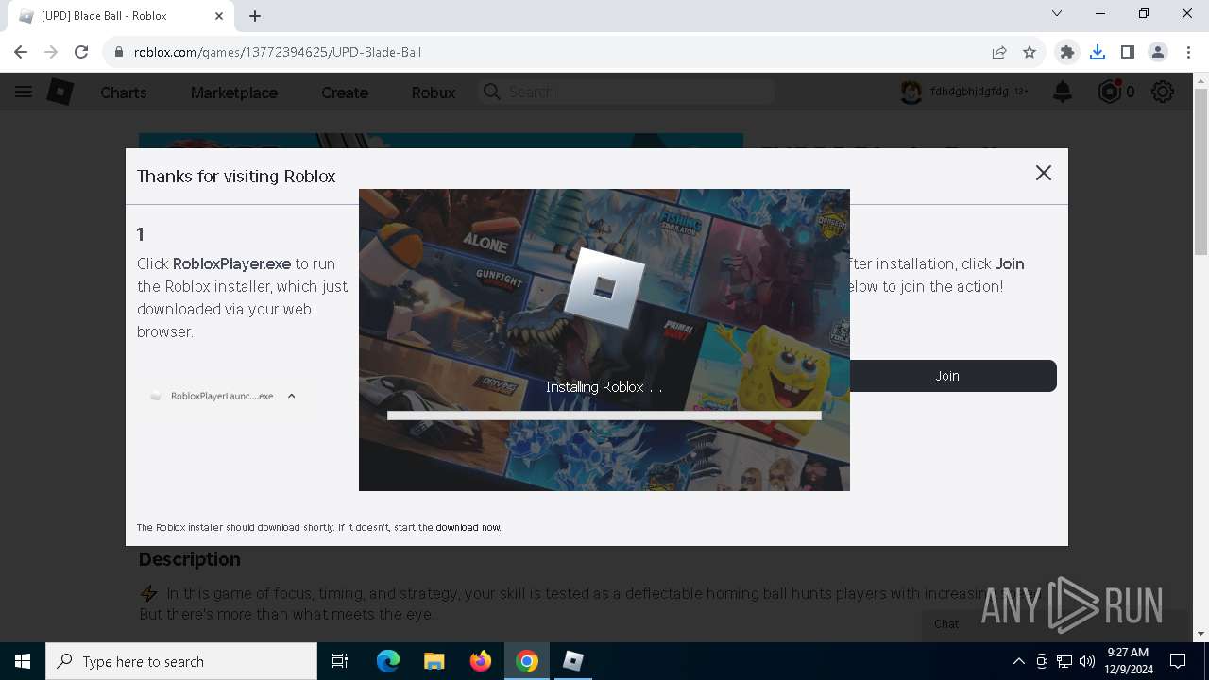
Task: Switch to Chrome in taskbar
Action: click(x=527, y=661)
